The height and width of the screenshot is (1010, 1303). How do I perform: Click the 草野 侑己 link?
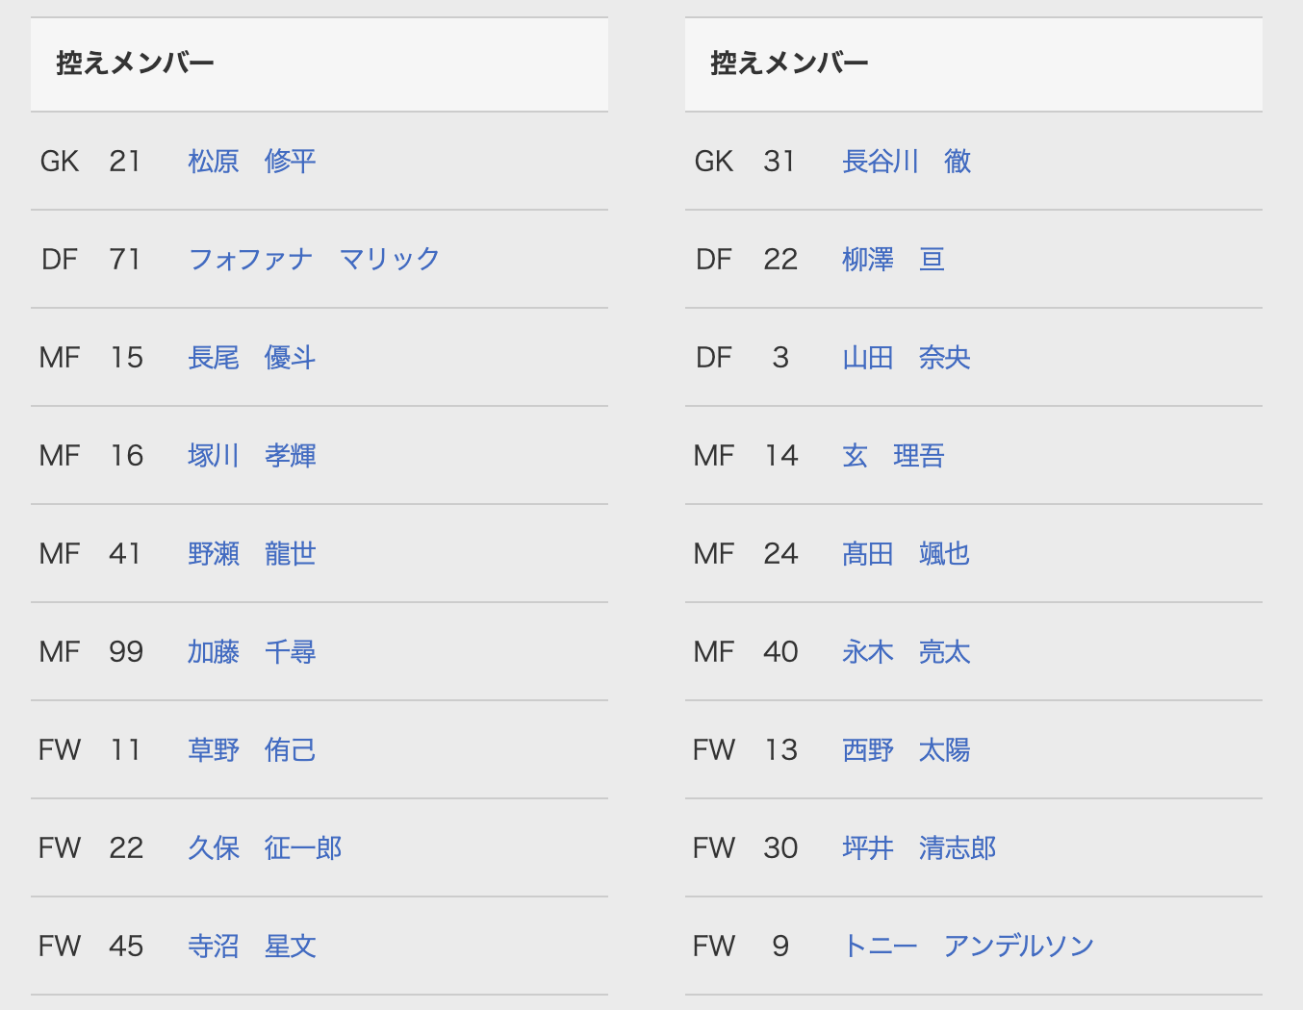[251, 749]
